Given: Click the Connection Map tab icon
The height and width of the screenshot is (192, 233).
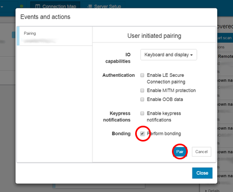Looking at the screenshot, I should click(37, 6).
